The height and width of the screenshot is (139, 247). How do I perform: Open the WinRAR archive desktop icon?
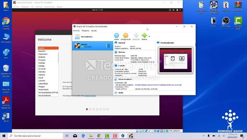click(238, 6)
